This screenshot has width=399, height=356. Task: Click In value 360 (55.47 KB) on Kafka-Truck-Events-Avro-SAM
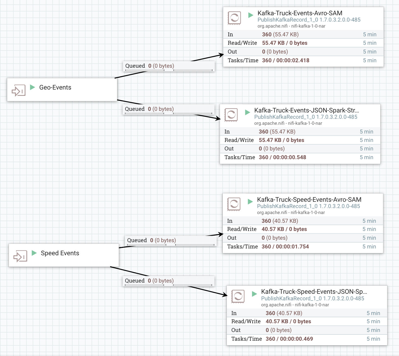(x=280, y=34)
